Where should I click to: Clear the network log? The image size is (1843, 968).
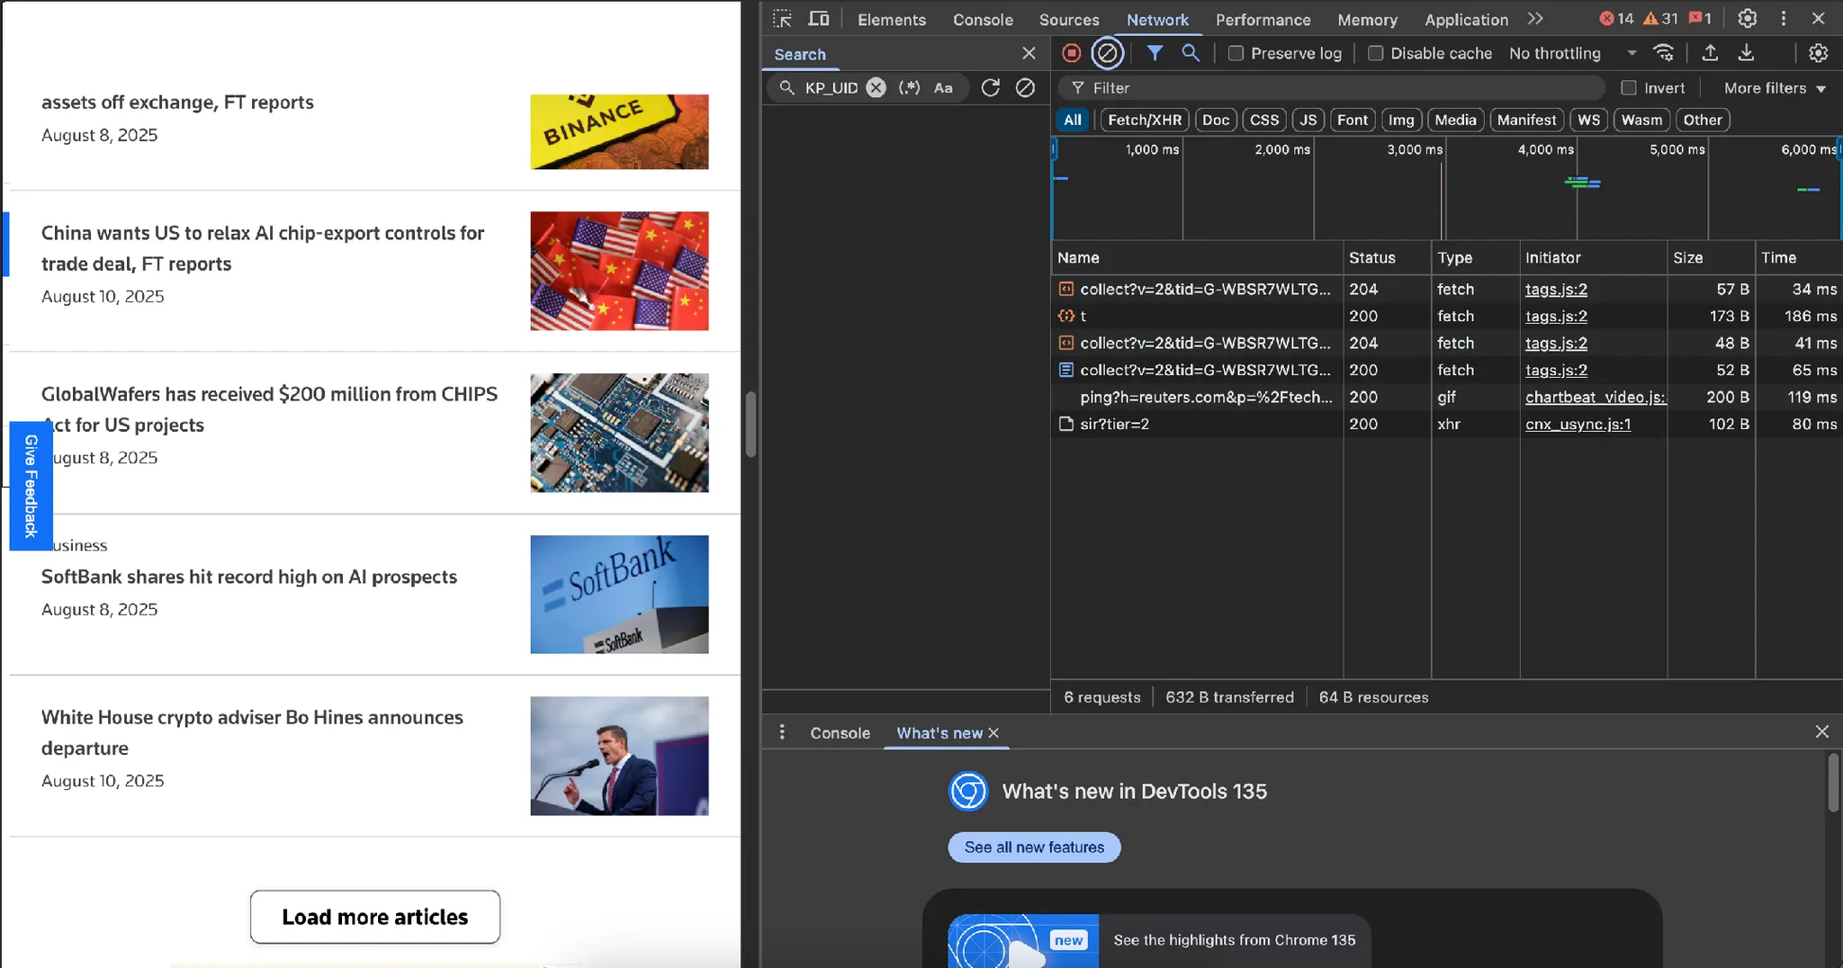point(1108,53)
